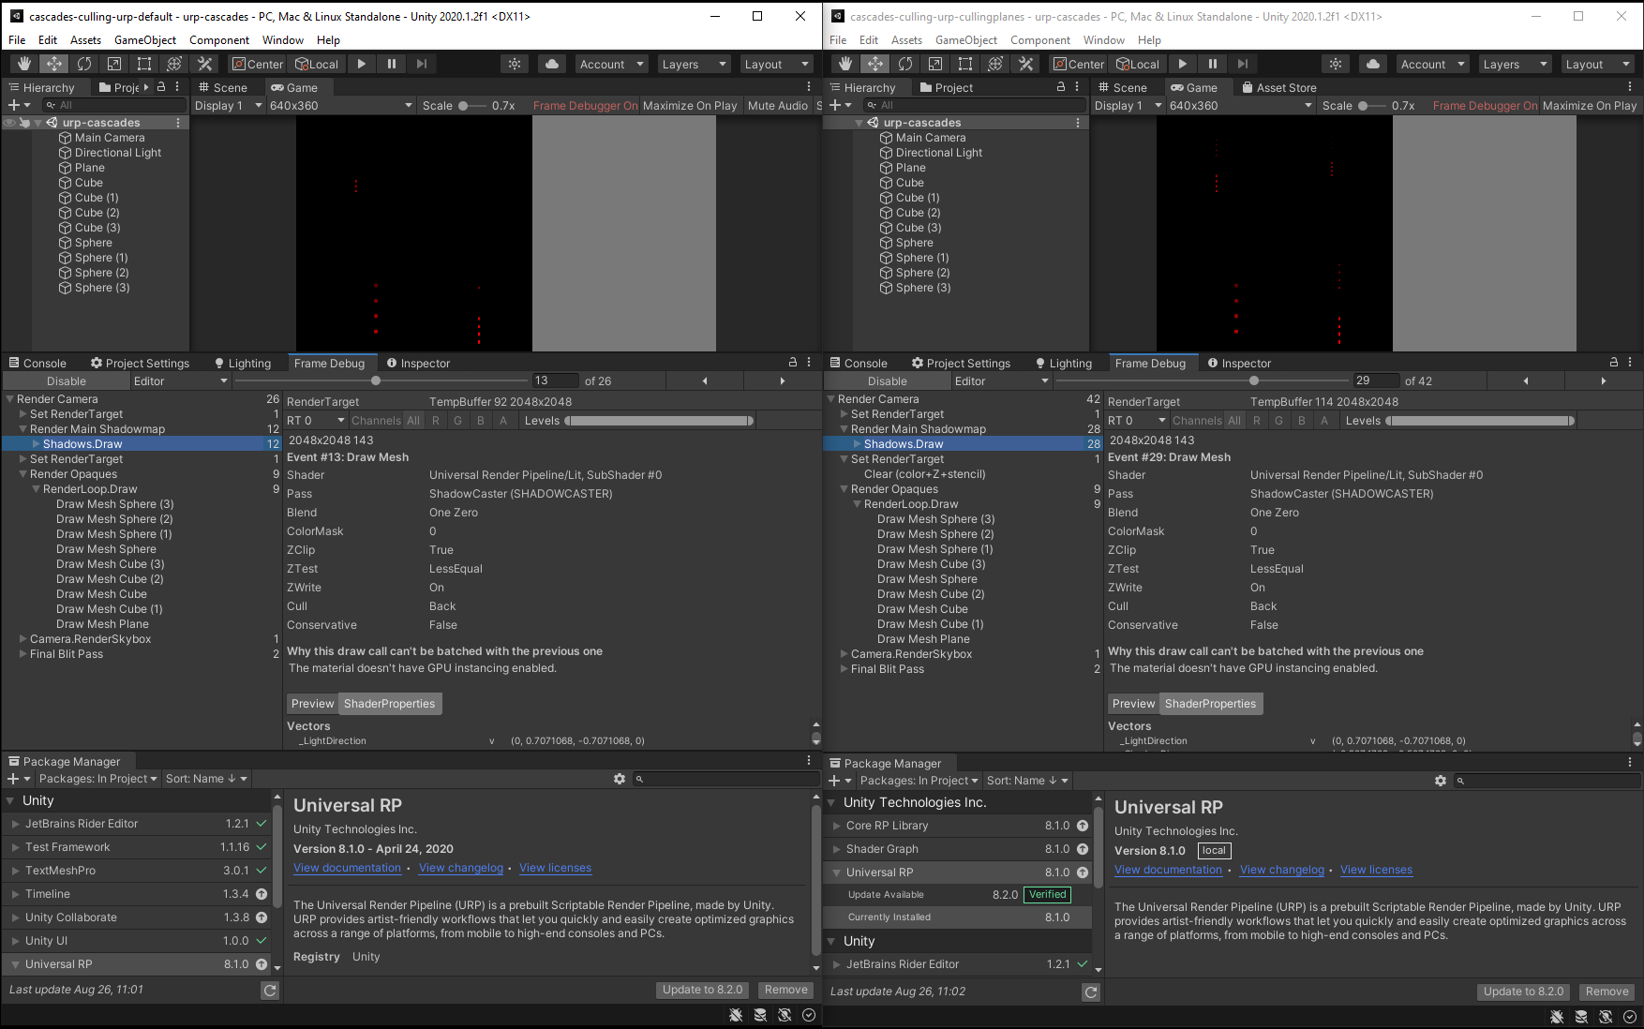Open Packages: In Project dropdown, left window
This screenshot has width=1644, height=1029.
tap(98, 779)
